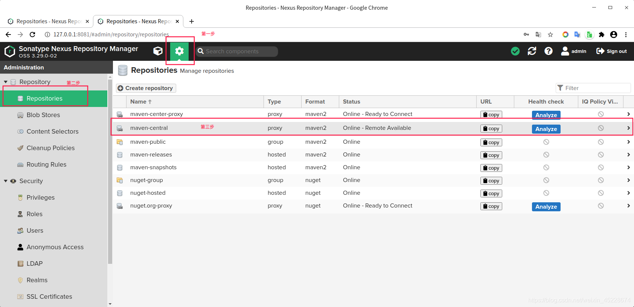Viewport: 634px width, 307px height.
Task: Open Roles in the sidebar
Action: (x=35, y=214)
